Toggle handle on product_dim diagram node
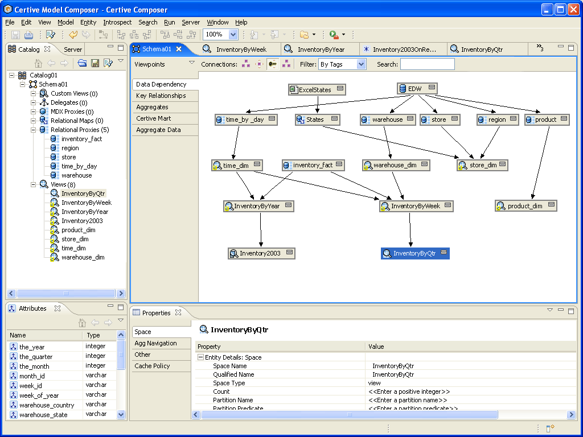 coord(551,204)
